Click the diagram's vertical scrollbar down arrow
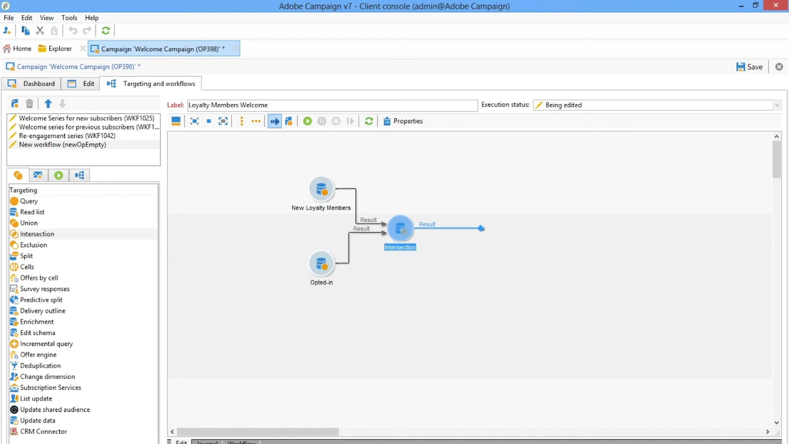 777,422
